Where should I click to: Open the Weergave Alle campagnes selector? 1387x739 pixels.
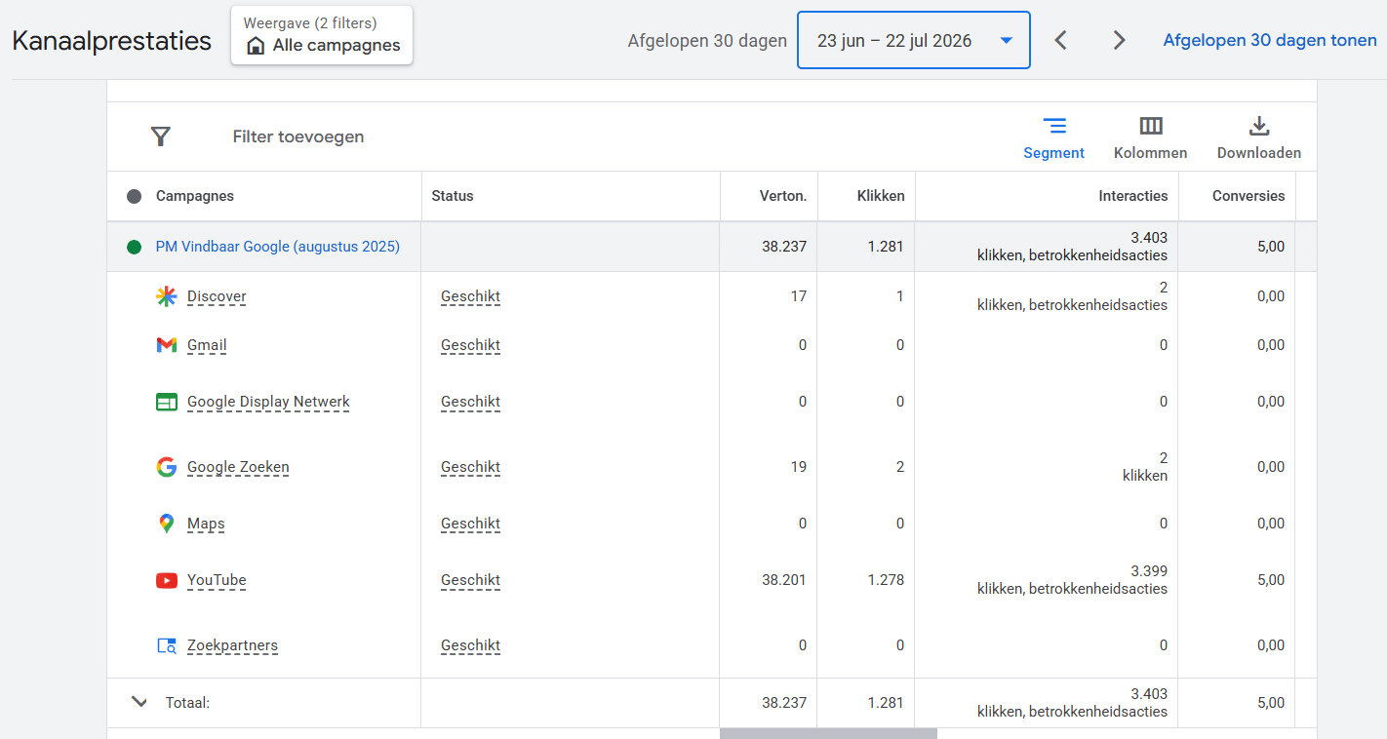point(322,35)
